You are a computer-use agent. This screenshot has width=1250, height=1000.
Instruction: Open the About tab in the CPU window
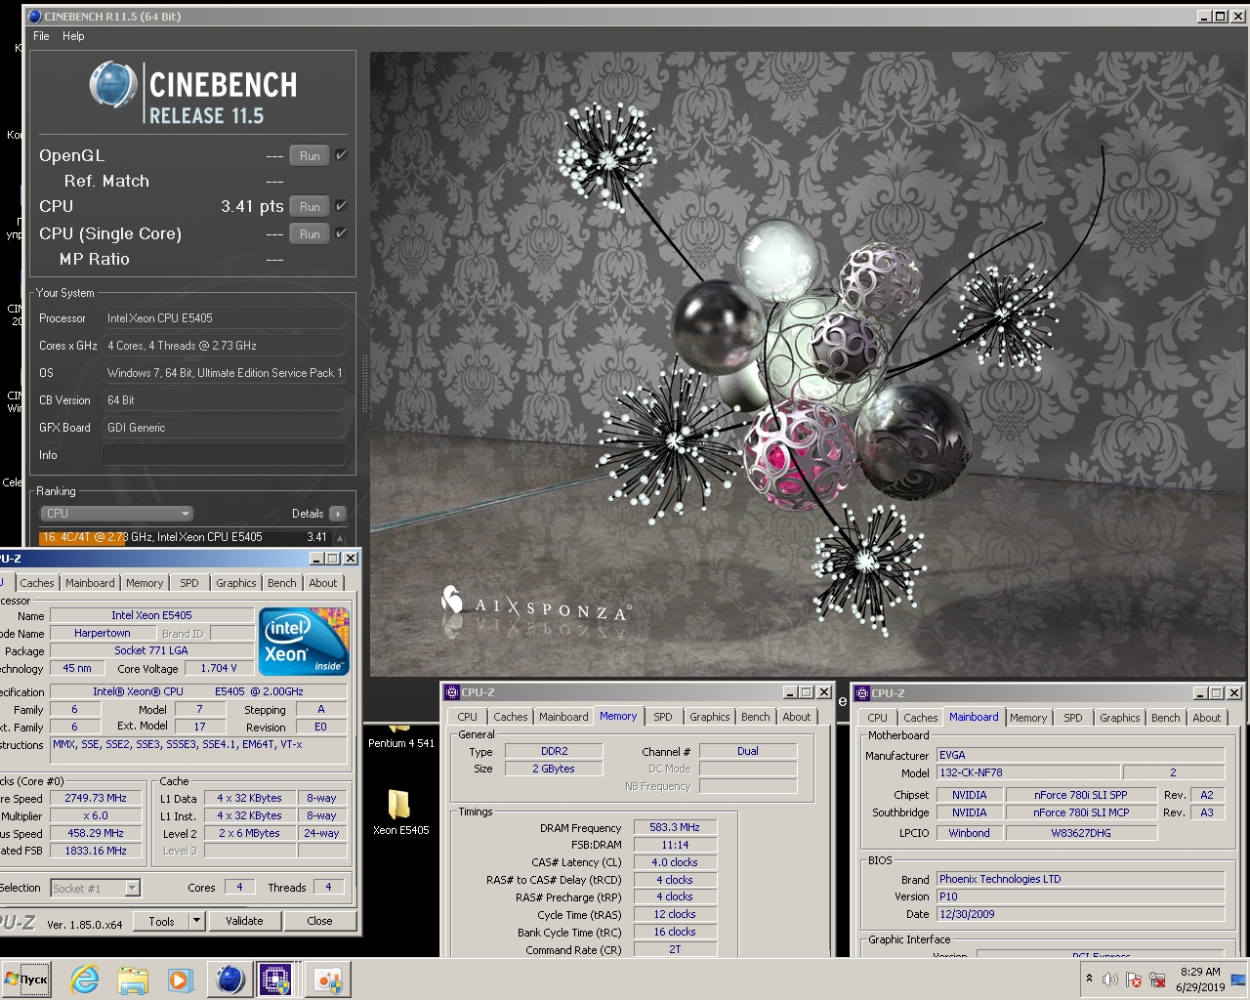click(x=323, y=583)
